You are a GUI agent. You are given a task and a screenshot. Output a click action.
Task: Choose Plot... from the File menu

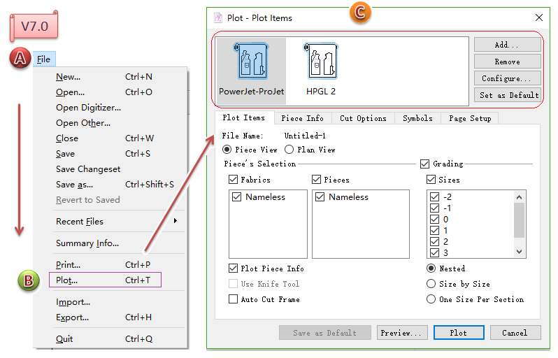67,280
